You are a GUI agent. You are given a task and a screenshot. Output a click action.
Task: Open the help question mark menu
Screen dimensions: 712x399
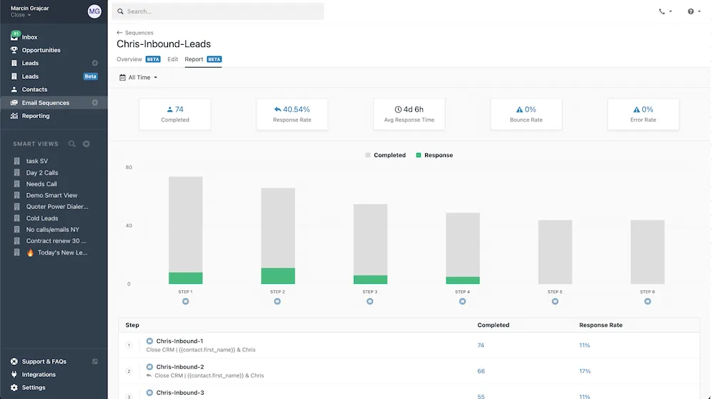691,11
